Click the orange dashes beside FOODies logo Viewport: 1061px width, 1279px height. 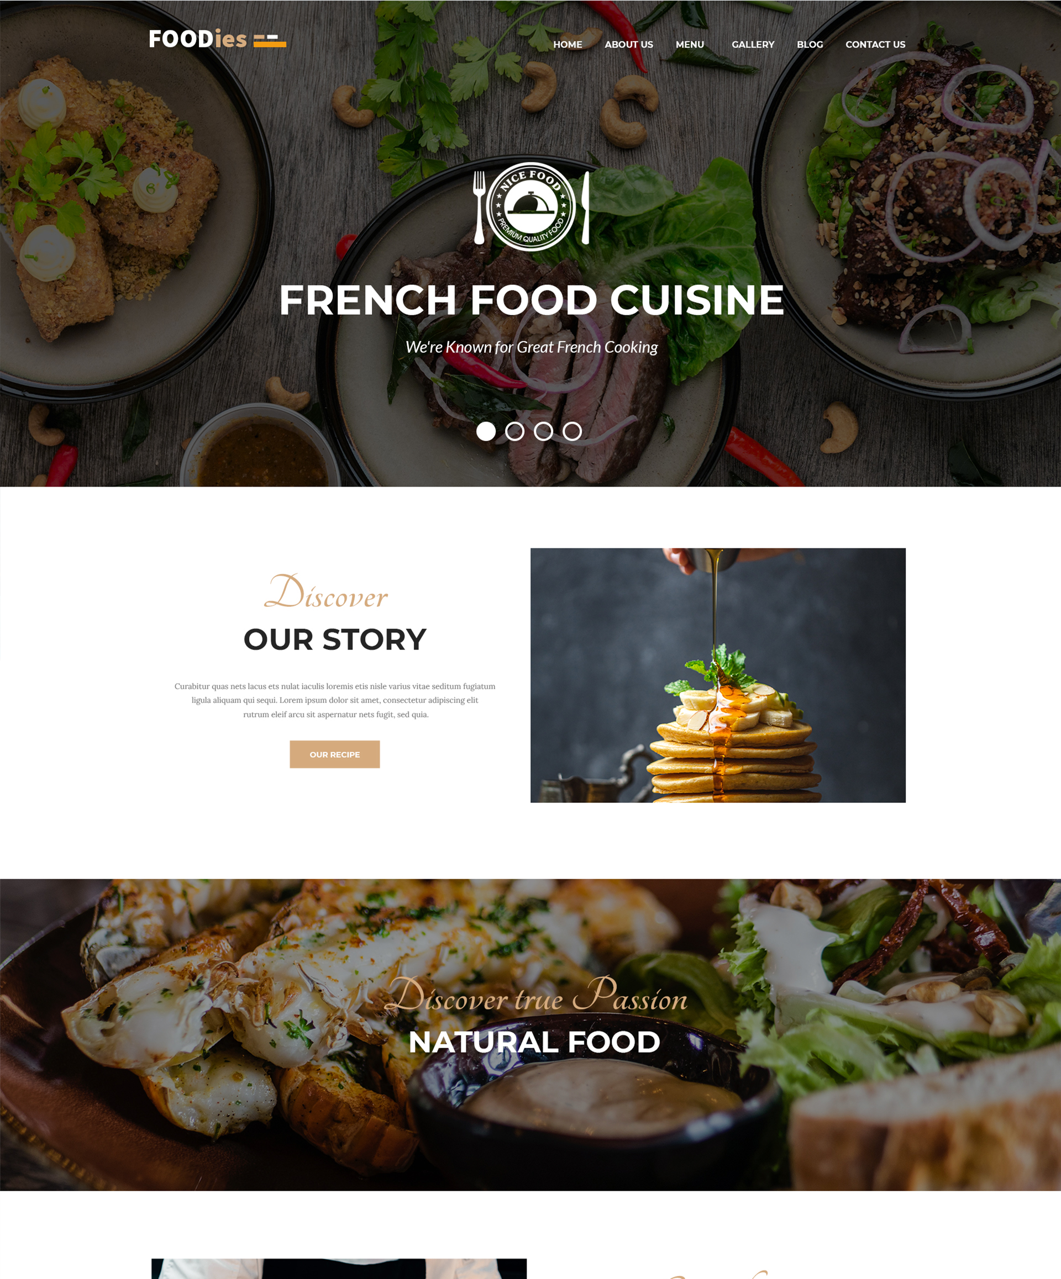269,41
